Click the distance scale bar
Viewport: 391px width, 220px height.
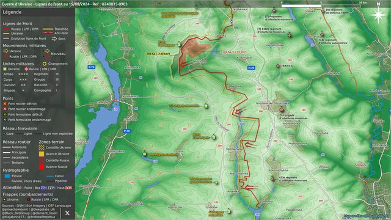321,5
